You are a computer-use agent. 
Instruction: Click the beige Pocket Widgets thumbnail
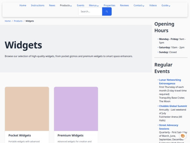[27, 109]
